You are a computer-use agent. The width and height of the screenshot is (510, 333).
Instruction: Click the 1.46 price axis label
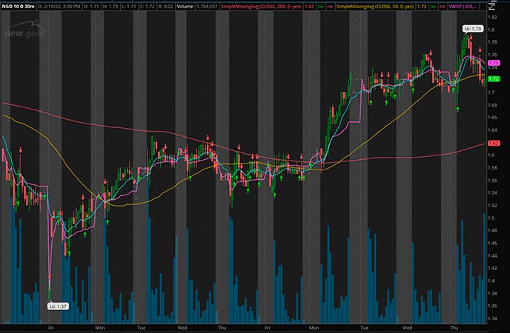(x=492, y=243)
